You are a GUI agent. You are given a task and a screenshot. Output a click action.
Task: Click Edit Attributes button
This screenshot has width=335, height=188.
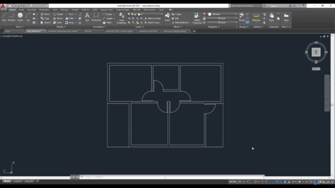pos(181,22)
